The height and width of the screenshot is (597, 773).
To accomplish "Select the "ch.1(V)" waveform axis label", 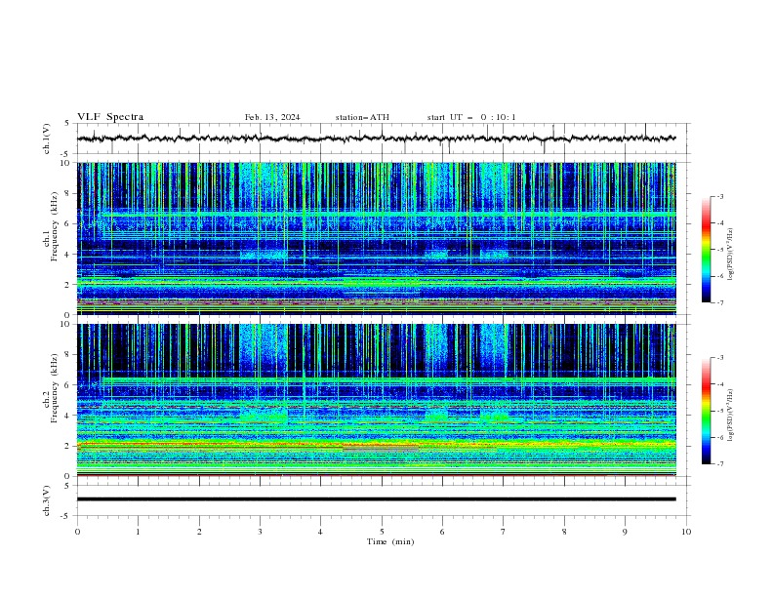I will pos(47,139).
